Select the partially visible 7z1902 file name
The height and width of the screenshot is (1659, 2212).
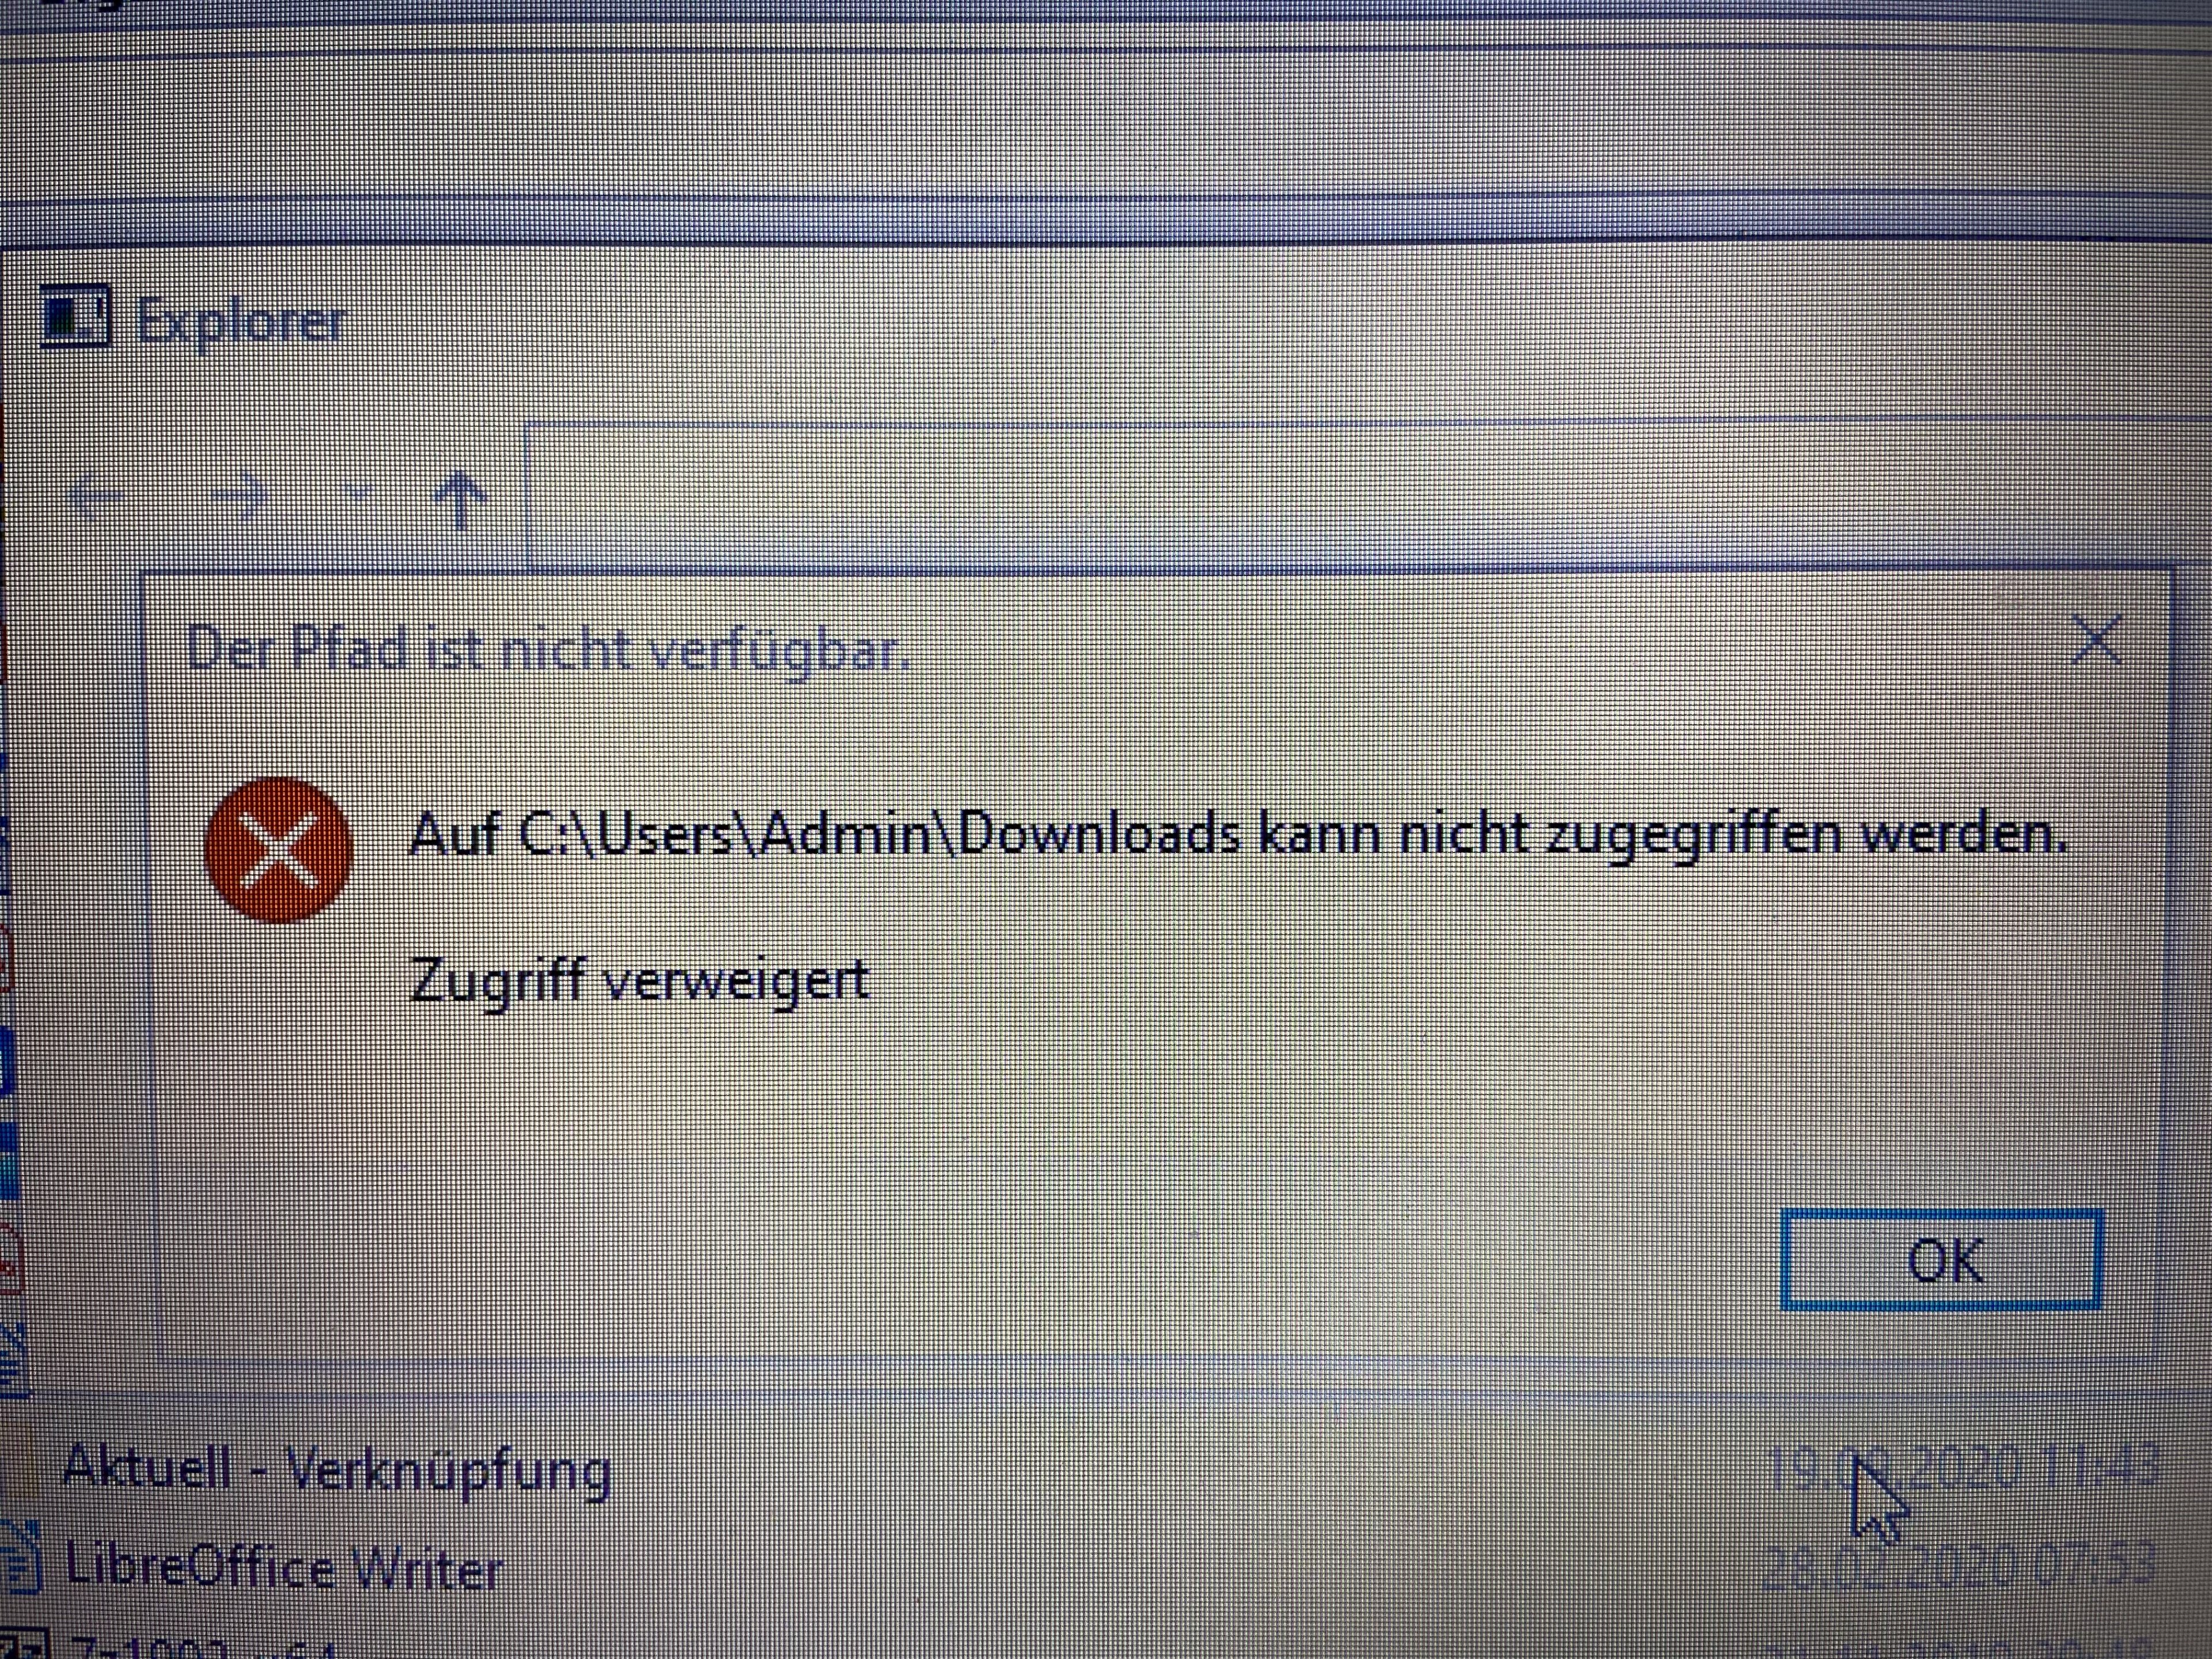click(x=200, y=1648)
